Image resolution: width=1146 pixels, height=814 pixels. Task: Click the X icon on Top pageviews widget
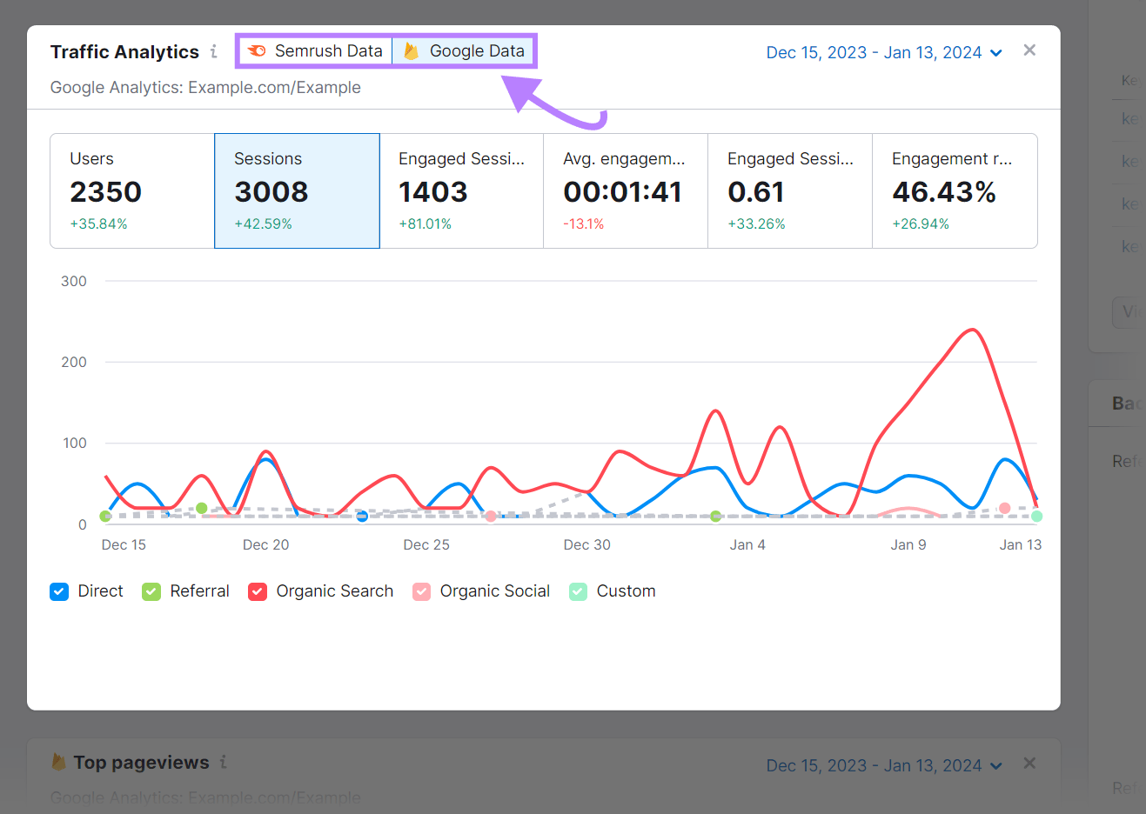1029,763
